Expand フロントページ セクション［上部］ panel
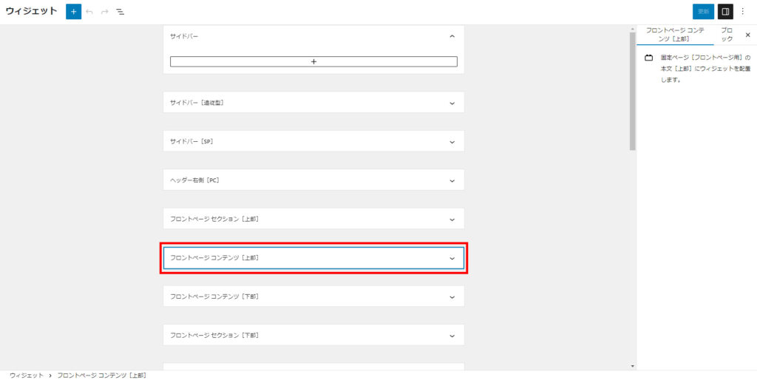This screenshot has width=757, height=380. 452,219
